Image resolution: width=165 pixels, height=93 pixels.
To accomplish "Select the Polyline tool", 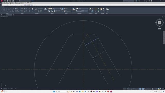I will point(4,10).
